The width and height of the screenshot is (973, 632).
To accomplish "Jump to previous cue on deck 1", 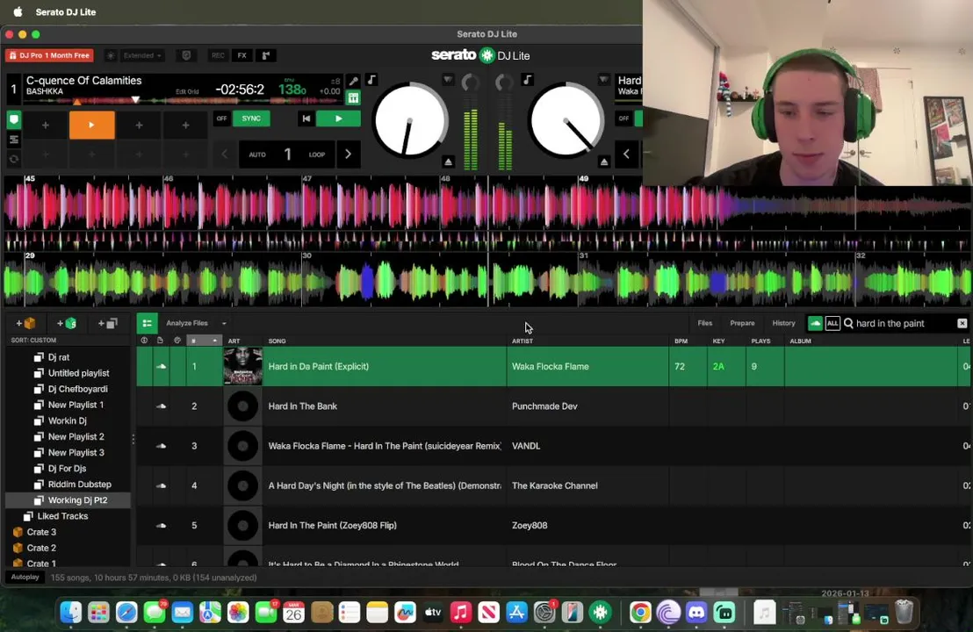I will coord(306,118).
